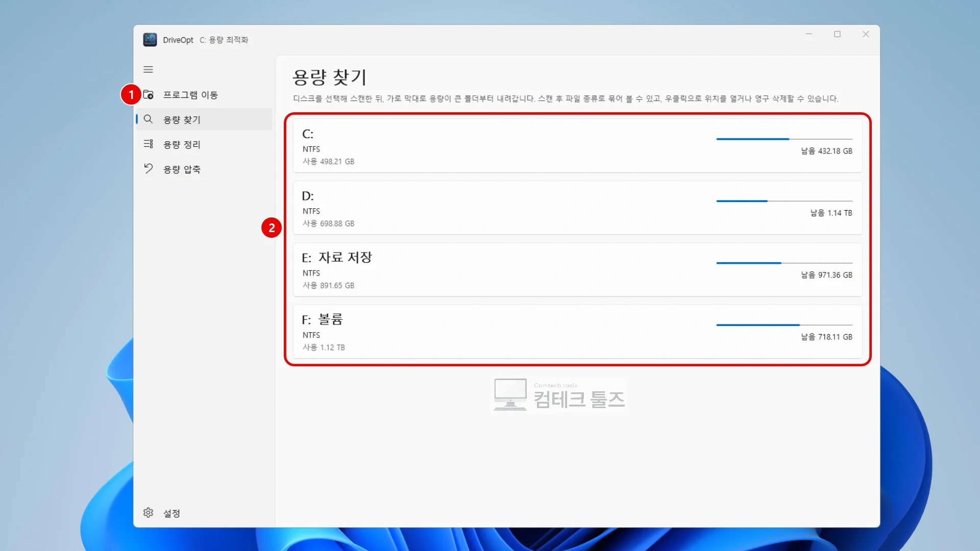Click the 용량 압축 undo-arrow icon
This screenshot has height=551, width=980.
point(148,168)
